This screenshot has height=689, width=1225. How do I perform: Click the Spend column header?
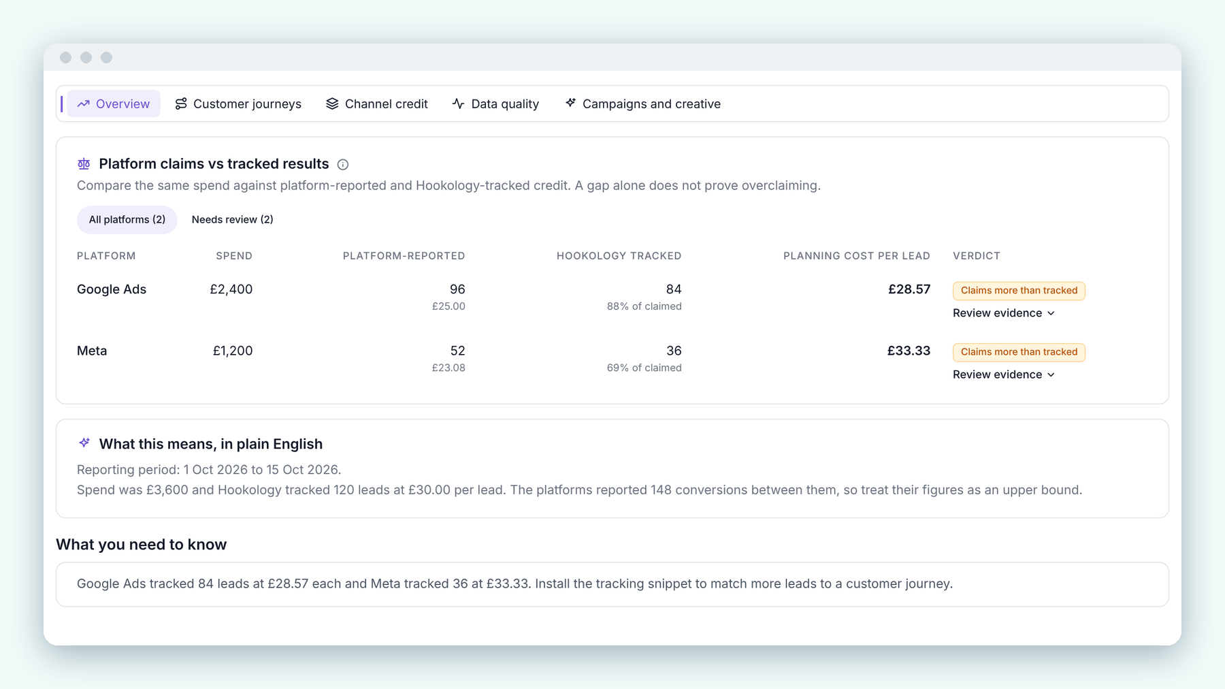234,256
